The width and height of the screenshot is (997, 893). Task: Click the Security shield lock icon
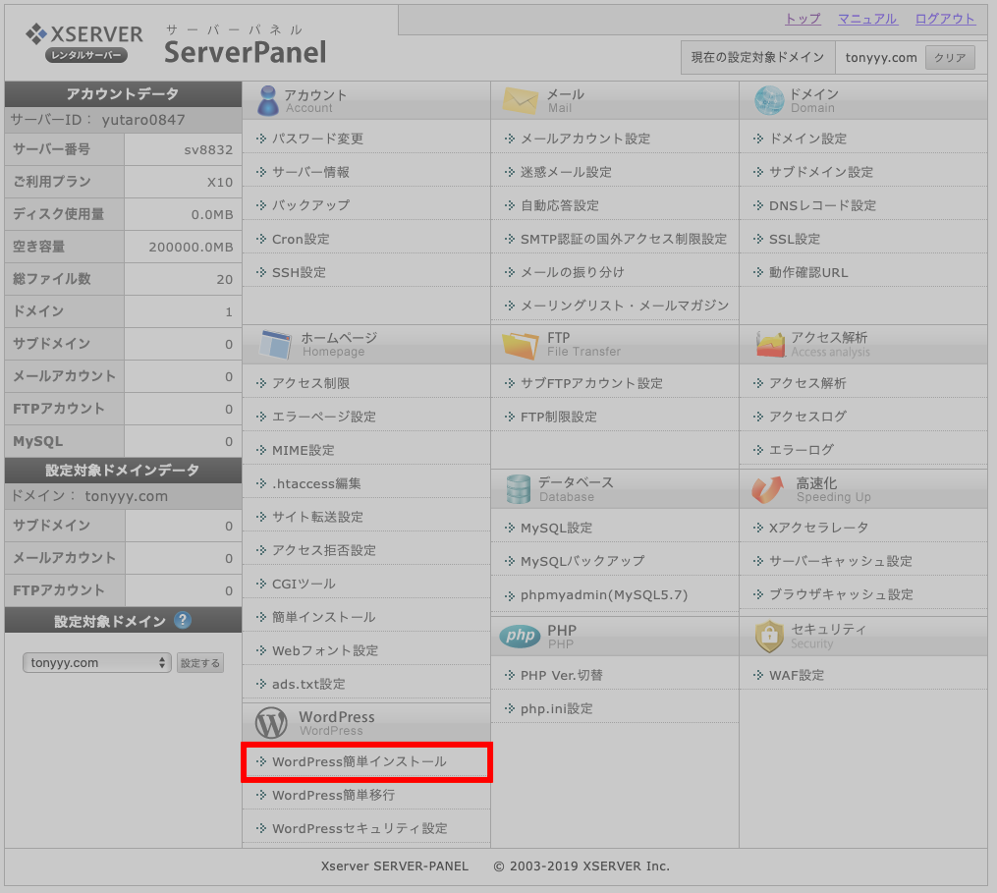769,636
